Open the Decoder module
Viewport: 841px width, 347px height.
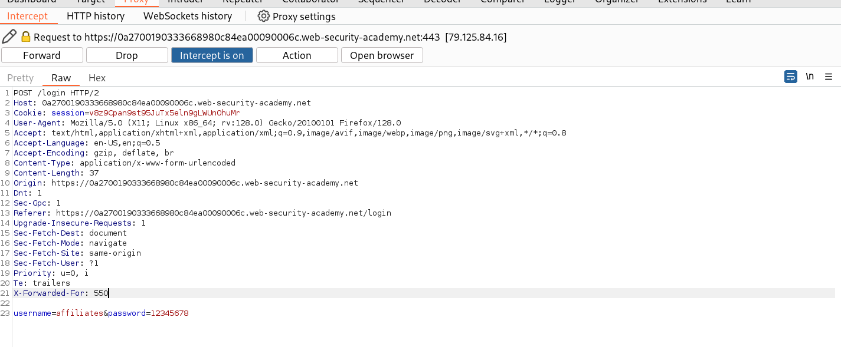pyautogui.click(x=442, y=2)
